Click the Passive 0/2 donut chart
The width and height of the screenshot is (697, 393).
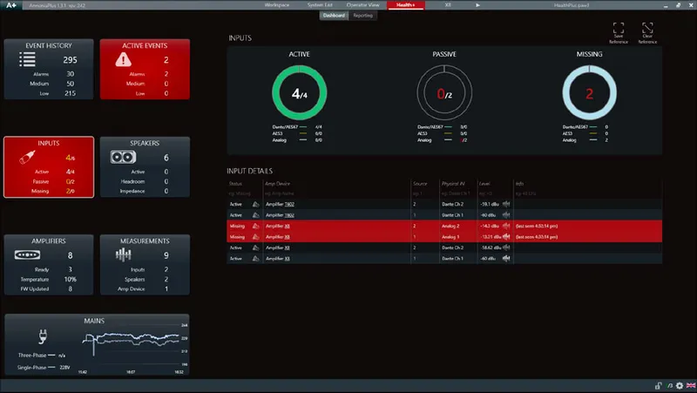pyautogui.click(x=444, y=93)
